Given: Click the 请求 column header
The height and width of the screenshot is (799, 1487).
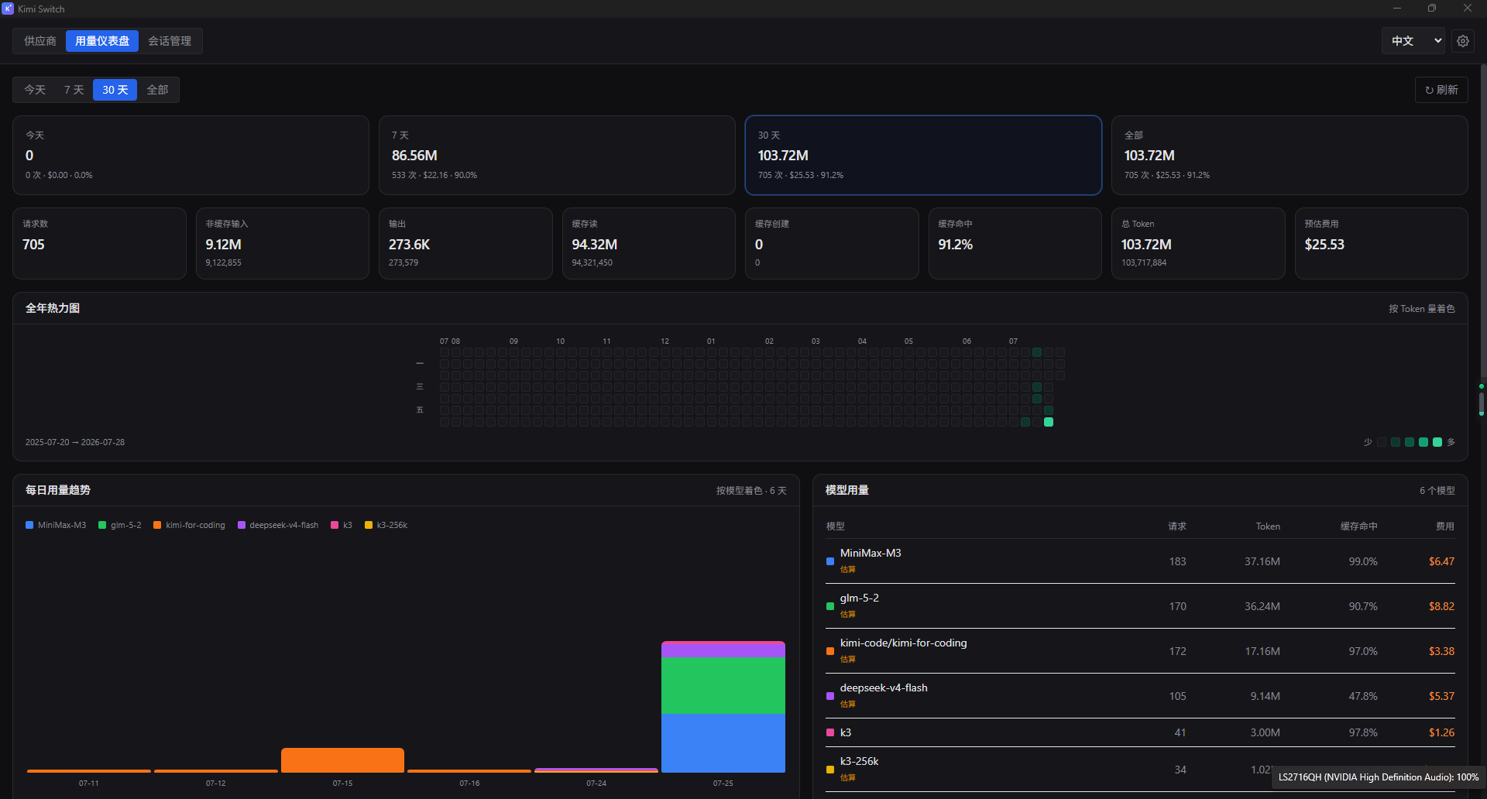Looking at the screenshot, I should click(1177, 526).
